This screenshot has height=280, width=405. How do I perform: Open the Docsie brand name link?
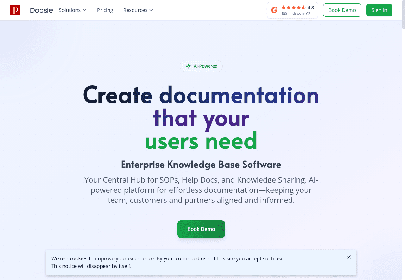tap(41, 10)
